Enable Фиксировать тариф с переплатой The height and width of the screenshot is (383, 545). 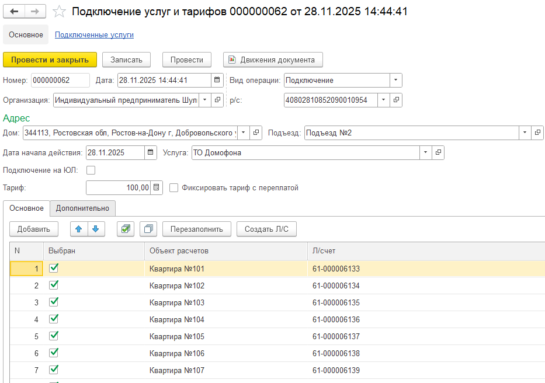[174, 187]
